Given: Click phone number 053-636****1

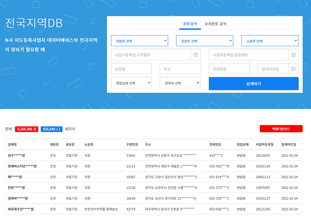Looking at the screenshot, I should (219, 209).
